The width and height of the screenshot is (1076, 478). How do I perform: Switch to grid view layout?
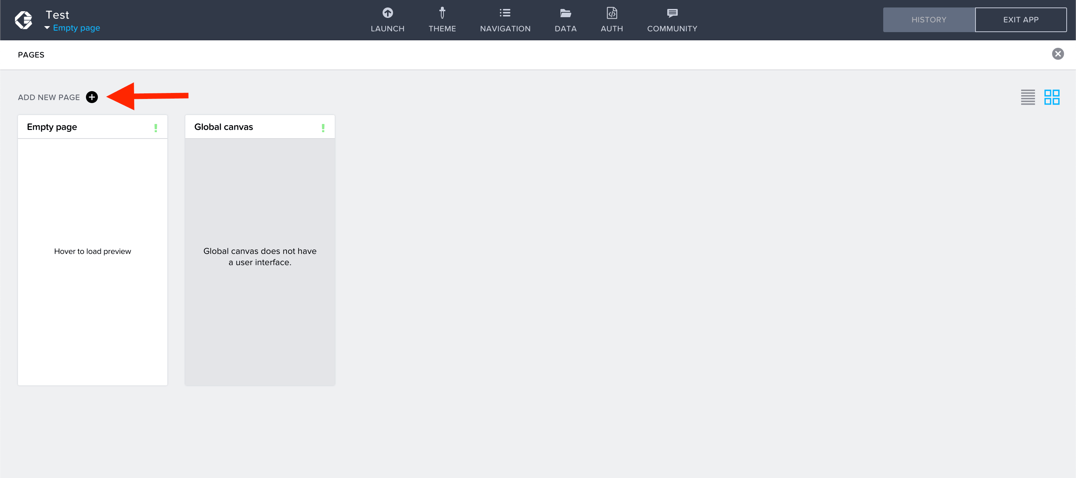click(1052, 97)
